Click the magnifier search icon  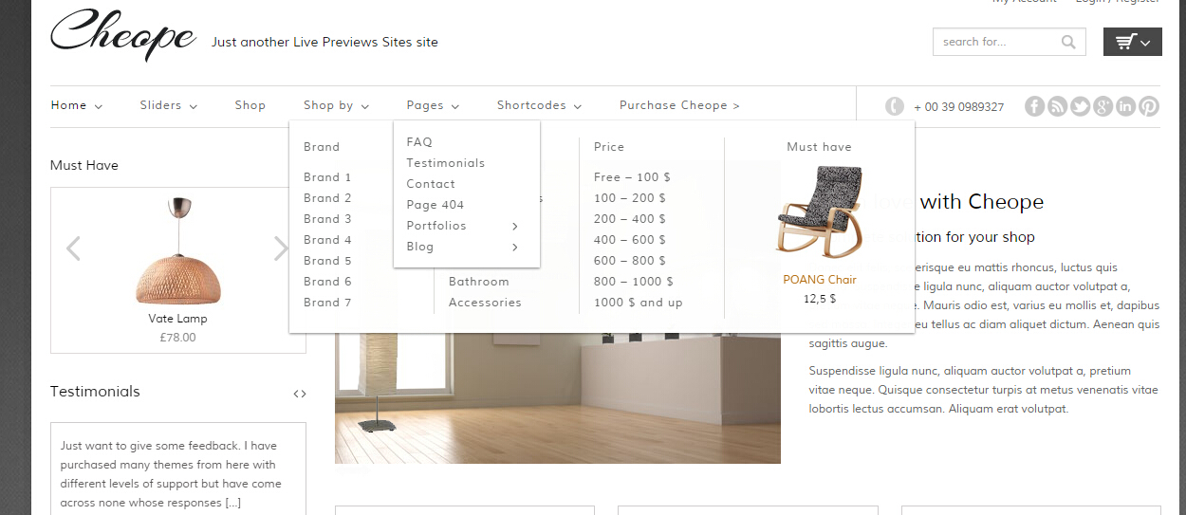[x=1068, y=42]
